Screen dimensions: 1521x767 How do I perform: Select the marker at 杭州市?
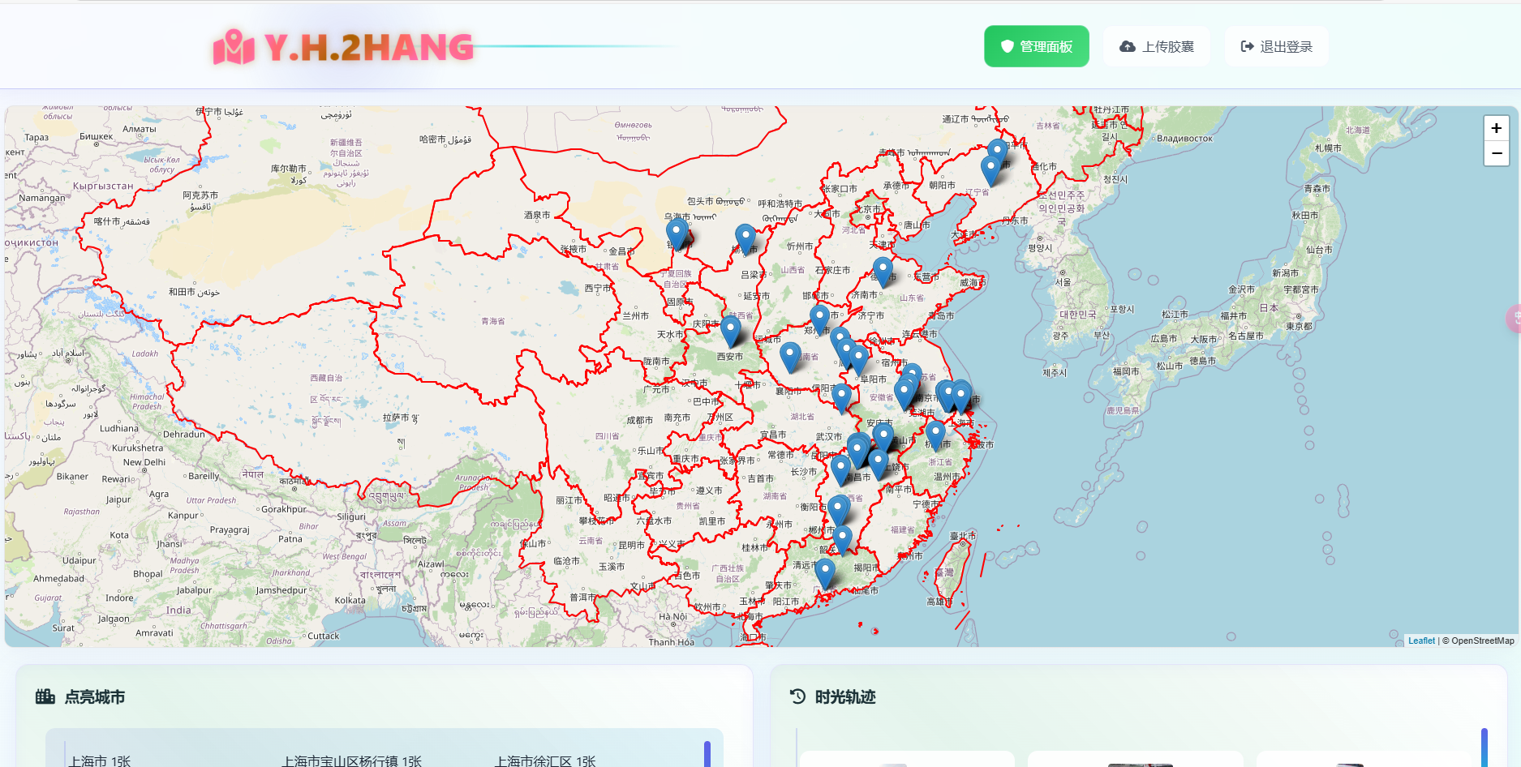(935, 433)
